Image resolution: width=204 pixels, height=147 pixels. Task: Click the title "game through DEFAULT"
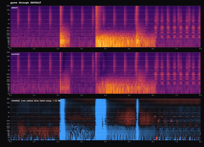[26, 3]
